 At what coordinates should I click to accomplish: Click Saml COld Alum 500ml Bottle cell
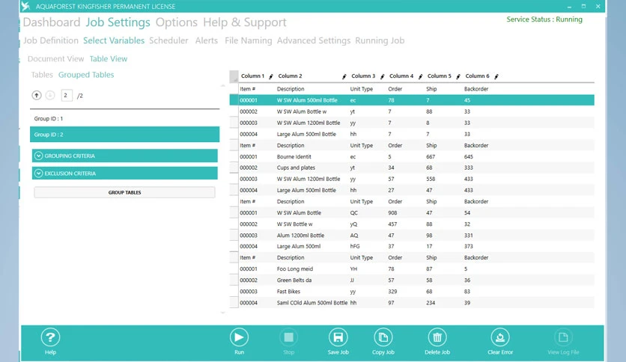point(312,303)
